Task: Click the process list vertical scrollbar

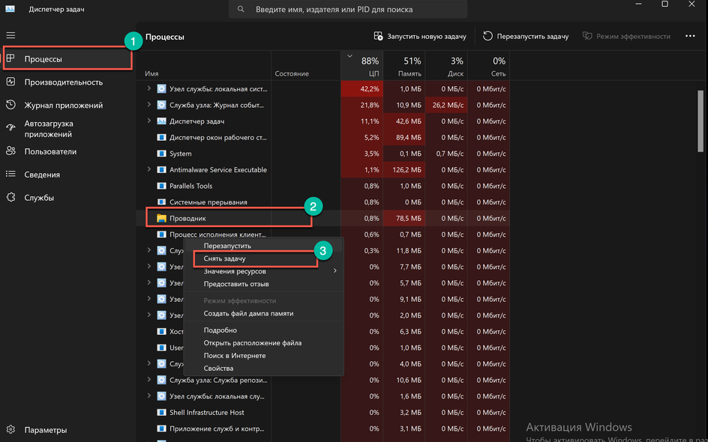Action: click(x=700, y=121)
